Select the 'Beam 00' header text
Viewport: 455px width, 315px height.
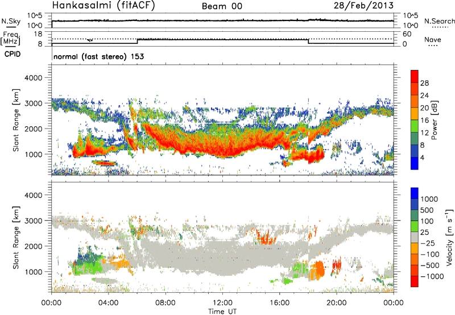click(x=222, y=6)
